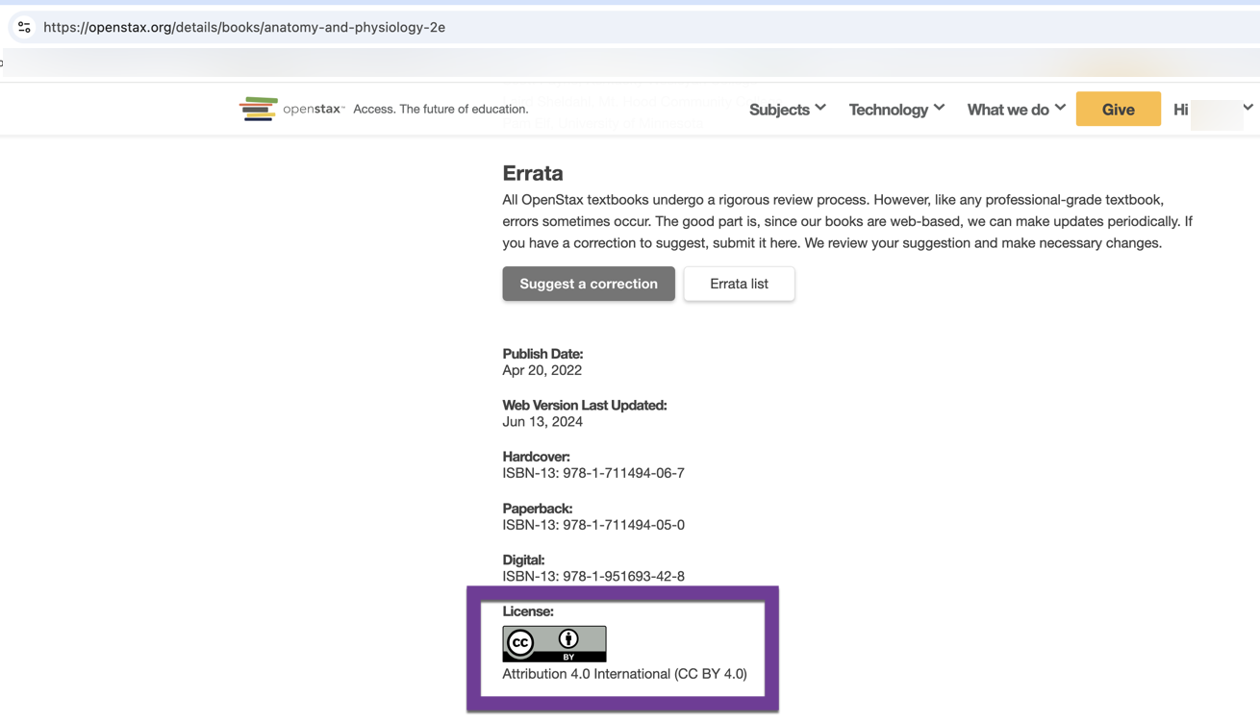Open the Technology menu label

click(x=888, y=110)
